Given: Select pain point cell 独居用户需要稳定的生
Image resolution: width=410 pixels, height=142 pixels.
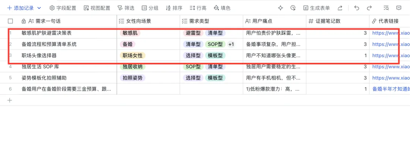Looking at the screenshot, I should [x=274, y=67].
